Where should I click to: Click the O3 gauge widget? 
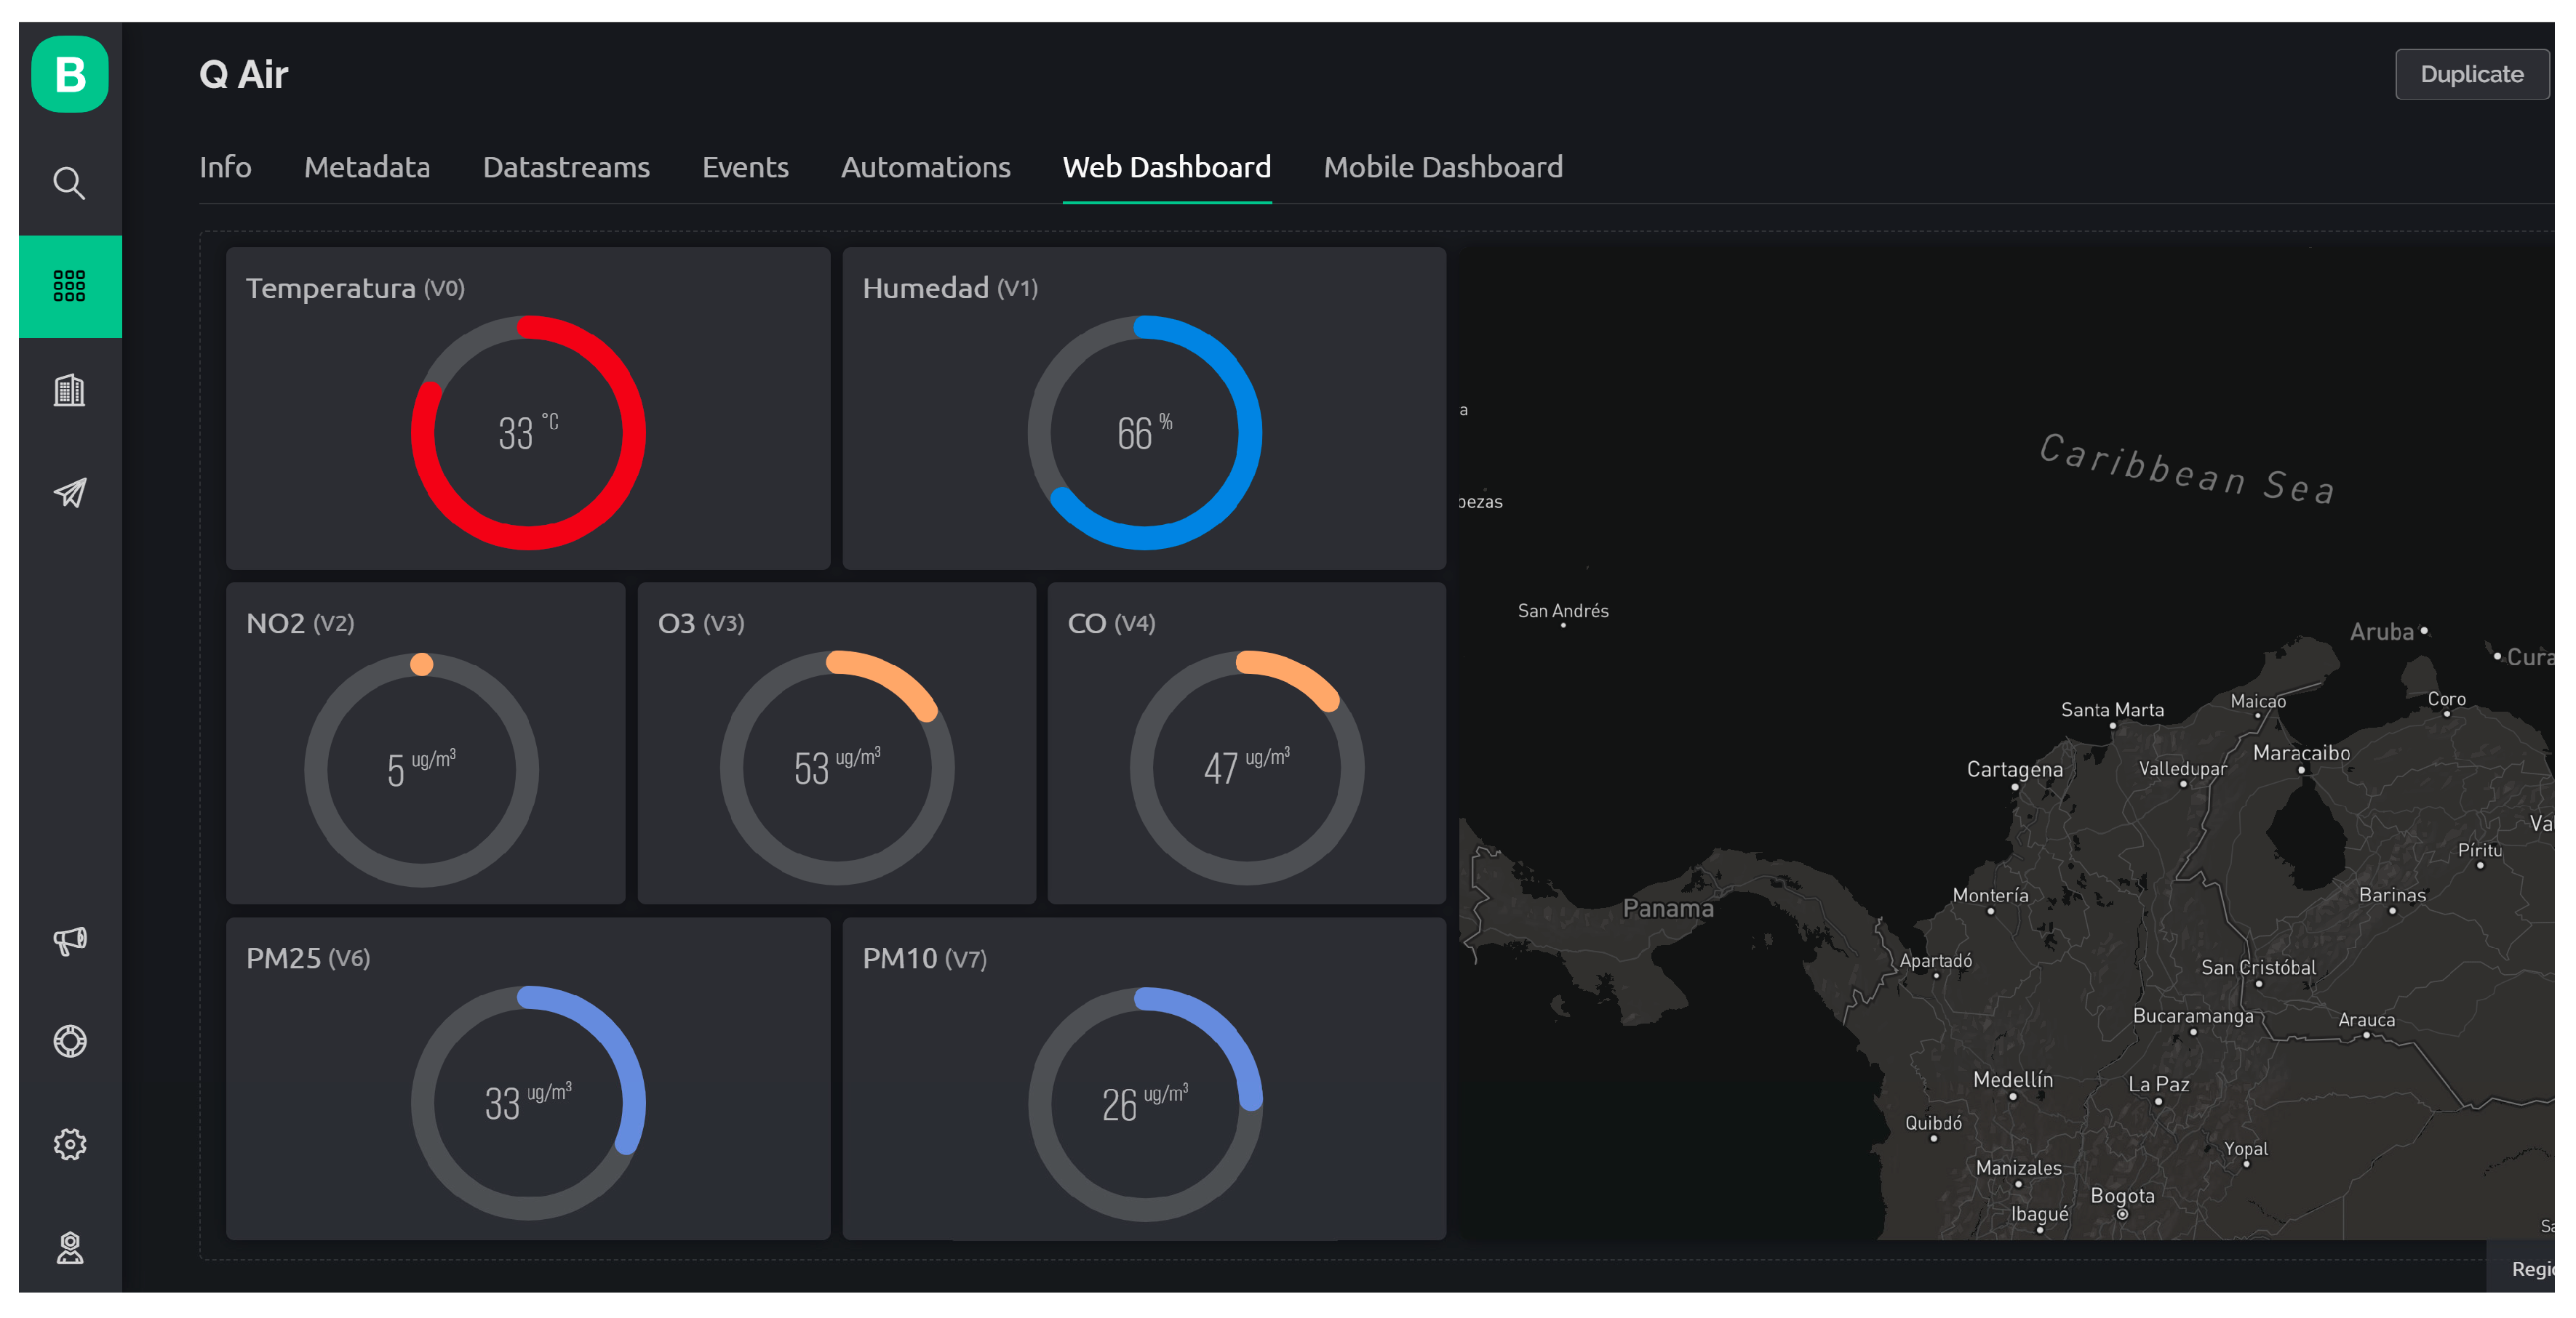pos(836,768)
